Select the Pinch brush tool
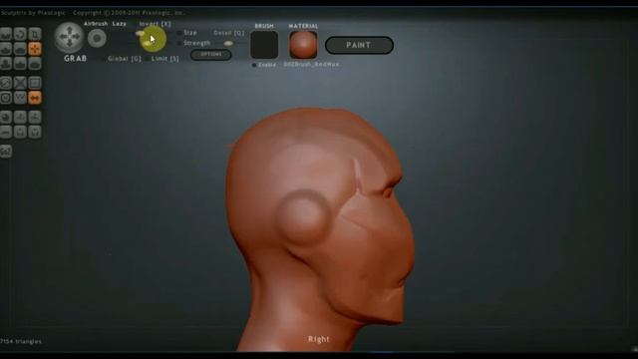The width and height of the screenshot is (638, 359). (20, 64)
